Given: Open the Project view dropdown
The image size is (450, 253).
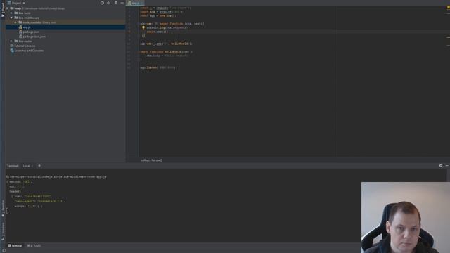Looking at the screenshot, I should point(17,3).
